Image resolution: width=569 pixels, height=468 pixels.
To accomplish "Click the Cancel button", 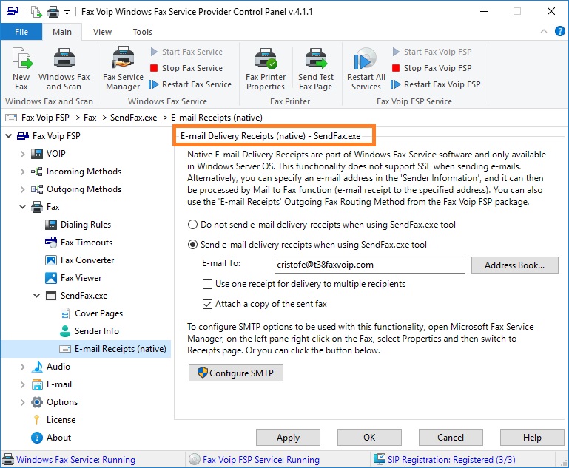I will point(451,438).
